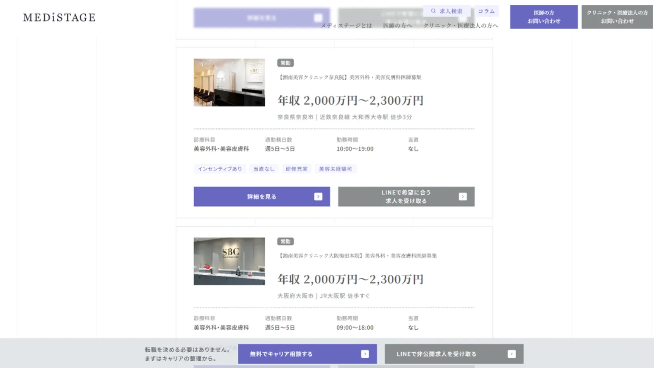Viewport: 654px width, 368px height.
Task: Open 湘南美容クリニック奈良院 job title link
Action: [x=349, y=77]
